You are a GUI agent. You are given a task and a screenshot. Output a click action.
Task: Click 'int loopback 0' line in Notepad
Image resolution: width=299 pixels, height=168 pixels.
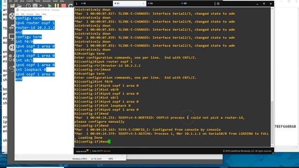pyautogui.click(x=31, y=70)
